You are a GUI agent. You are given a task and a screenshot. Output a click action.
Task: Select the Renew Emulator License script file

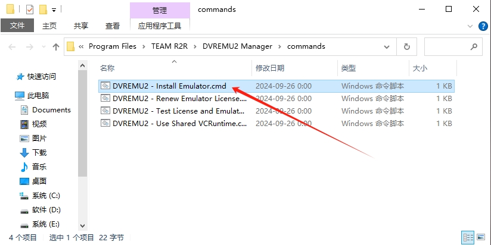click(x=179, y=99)
